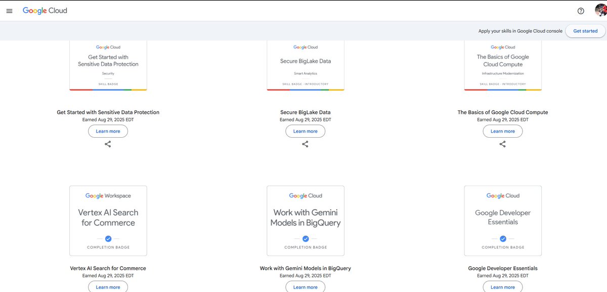Open the help question mark icon
607x292 pixels.
[x=581, y=11]
